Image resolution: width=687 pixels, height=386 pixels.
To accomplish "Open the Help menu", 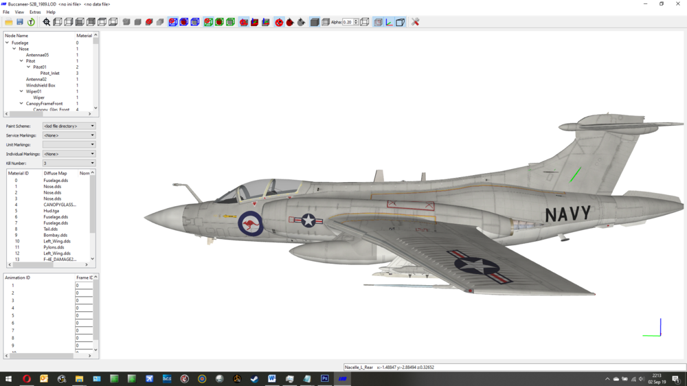I will click(x=51, y=12).
